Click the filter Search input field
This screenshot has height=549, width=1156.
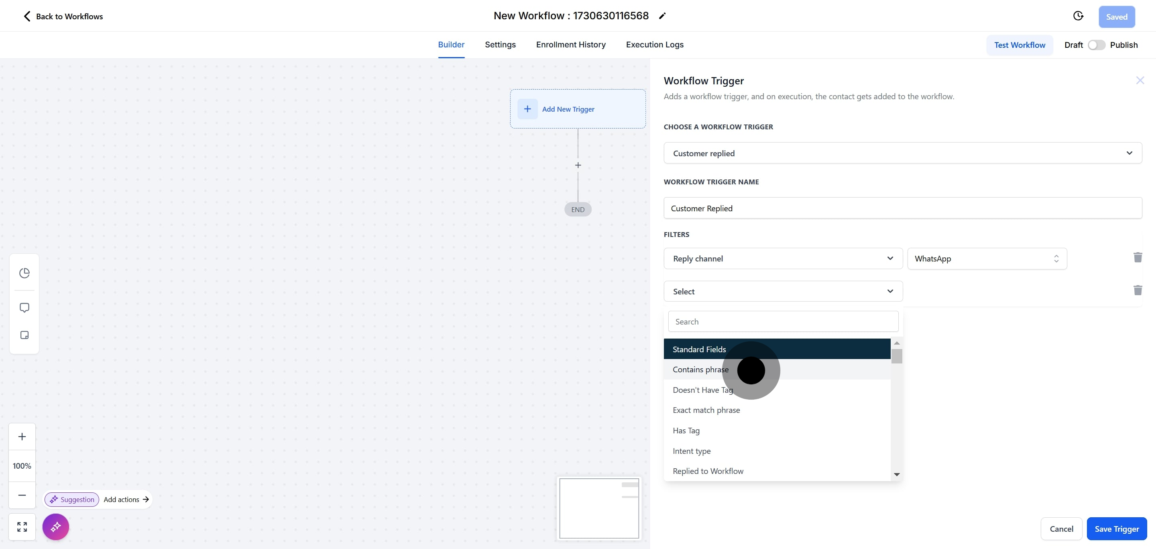tap(783, 321)
